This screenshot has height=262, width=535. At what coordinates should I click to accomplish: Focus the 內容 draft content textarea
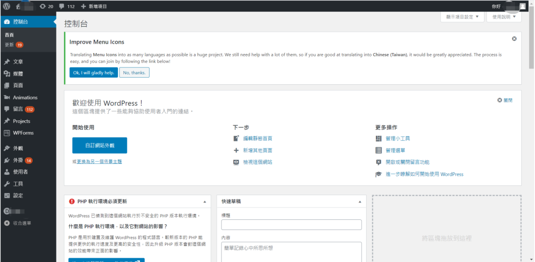[291, 252]
